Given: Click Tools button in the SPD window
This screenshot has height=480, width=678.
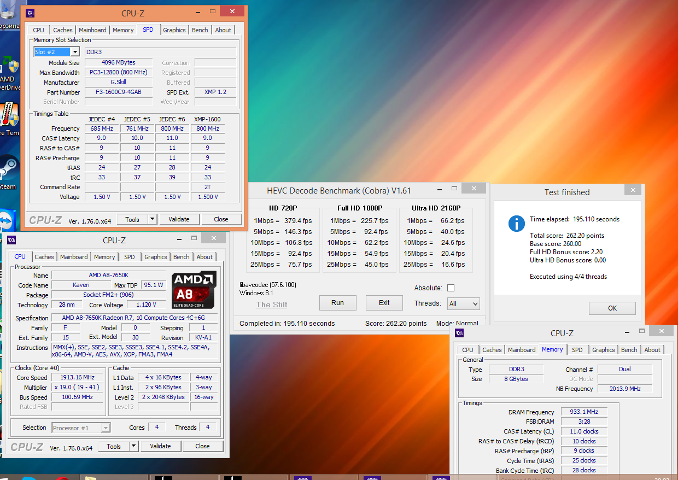Looking at the screenshot, I should [132, 219].
